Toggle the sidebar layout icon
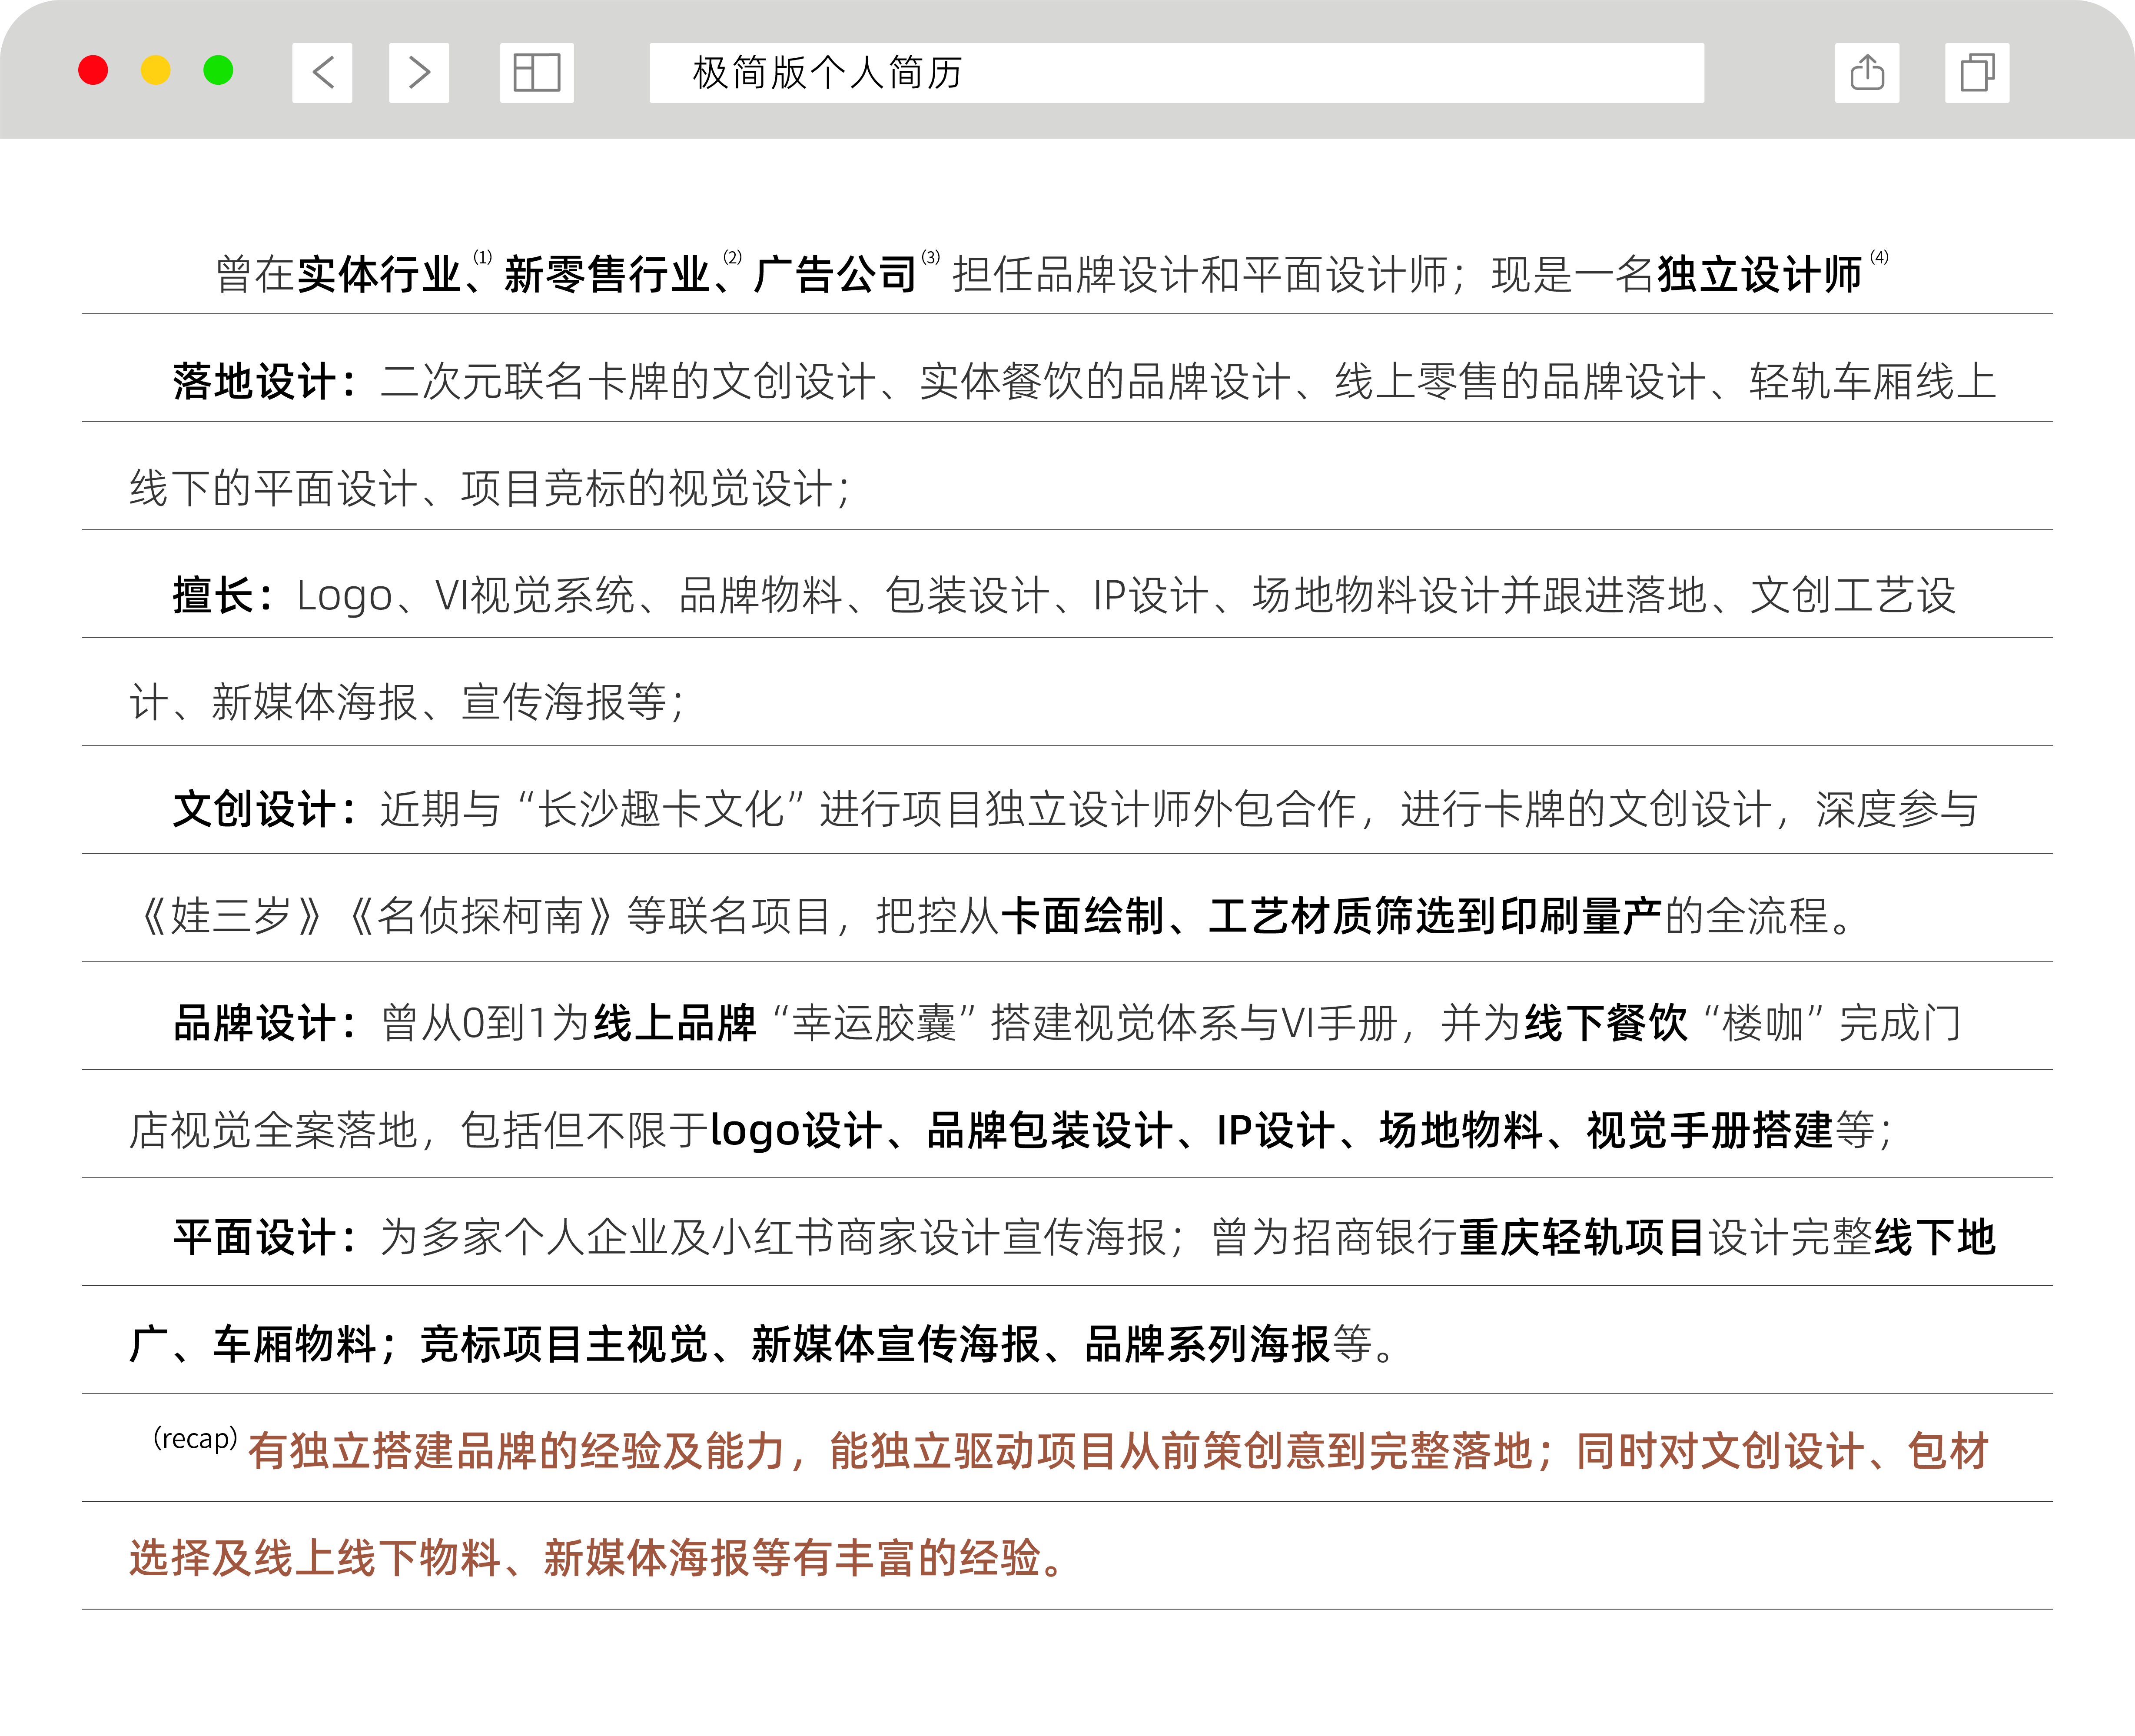This screenshot has height=1736, width=2135. (x=537, y=72)
